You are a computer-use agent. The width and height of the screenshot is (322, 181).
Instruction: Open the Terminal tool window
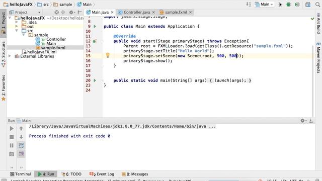click(x=21, y=174)
